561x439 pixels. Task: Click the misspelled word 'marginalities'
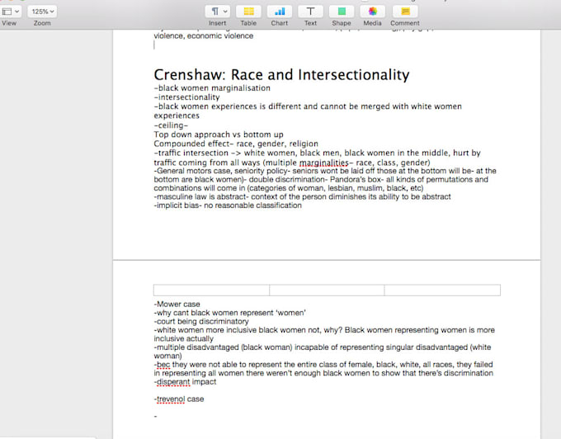coord(324,163)
